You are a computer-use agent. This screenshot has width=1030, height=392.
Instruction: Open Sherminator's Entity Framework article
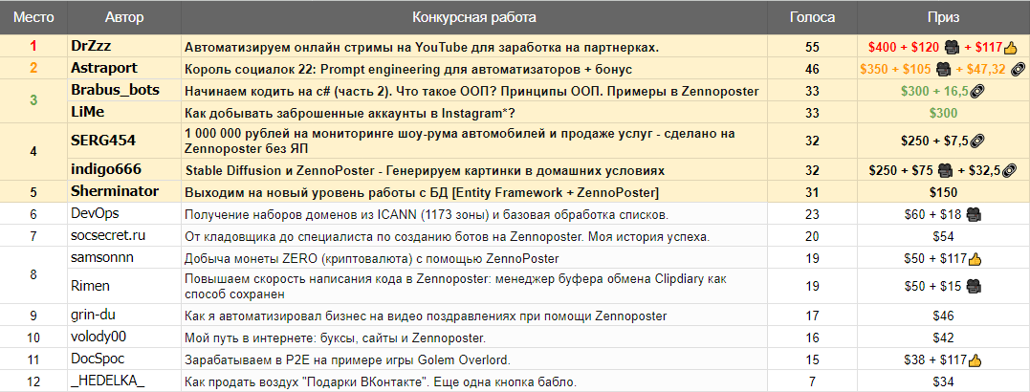click(423, 193)
